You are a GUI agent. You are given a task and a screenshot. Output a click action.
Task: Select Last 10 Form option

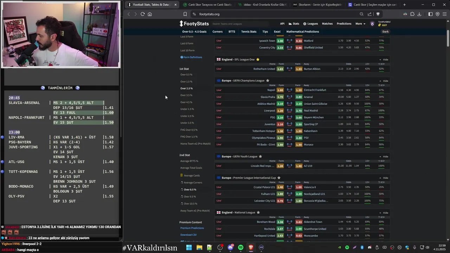point(187,50)
